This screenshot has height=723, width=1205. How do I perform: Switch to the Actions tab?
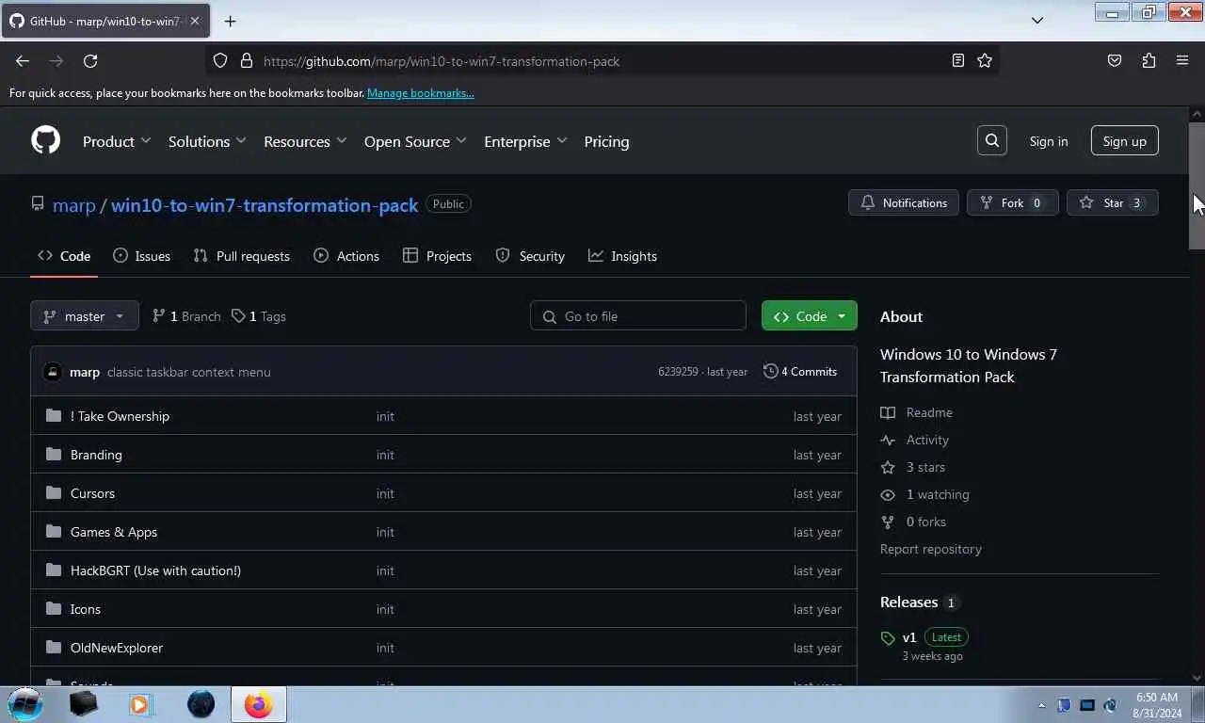click(346, 256)
